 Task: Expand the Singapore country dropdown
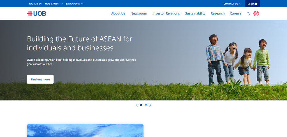[75, 4]
